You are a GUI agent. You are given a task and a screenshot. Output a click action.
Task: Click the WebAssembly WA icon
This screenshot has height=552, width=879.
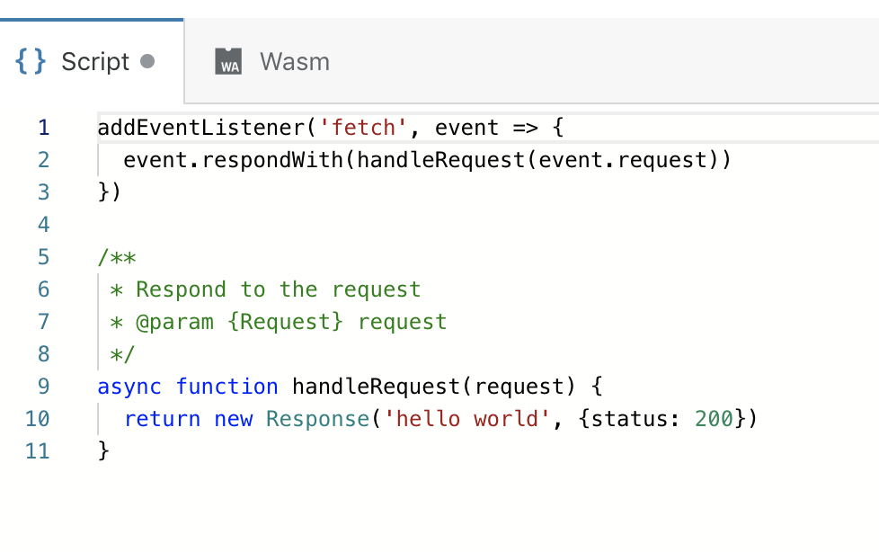coord(228,61)
